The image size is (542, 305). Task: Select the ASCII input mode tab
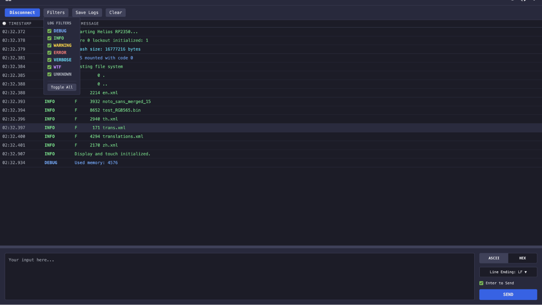pos(494,258)
